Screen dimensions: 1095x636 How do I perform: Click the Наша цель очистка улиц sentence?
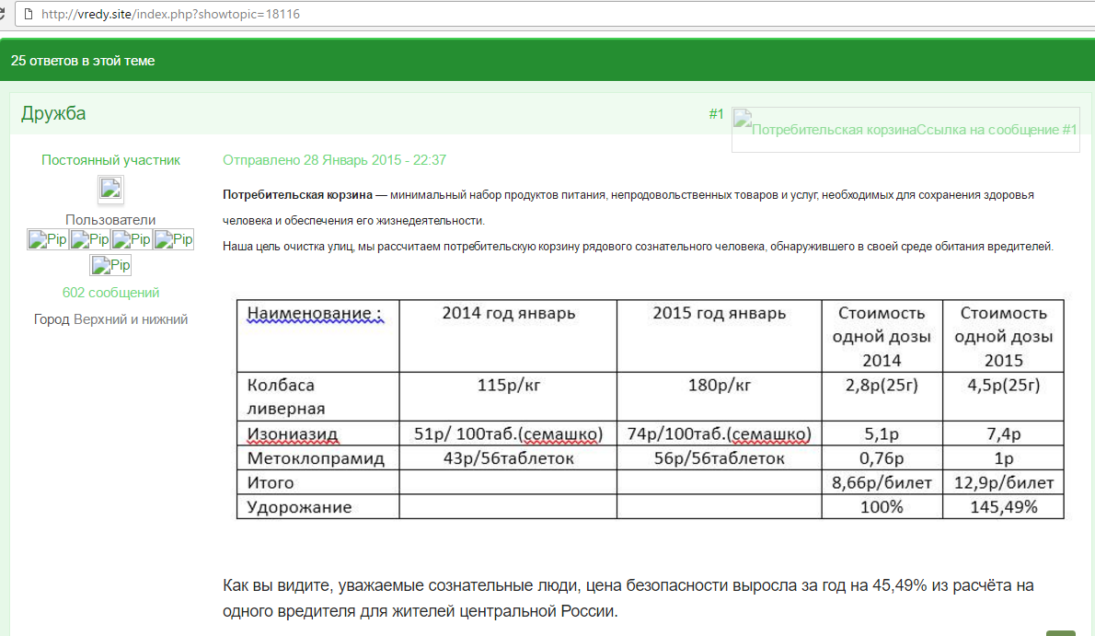pos(638,247)
